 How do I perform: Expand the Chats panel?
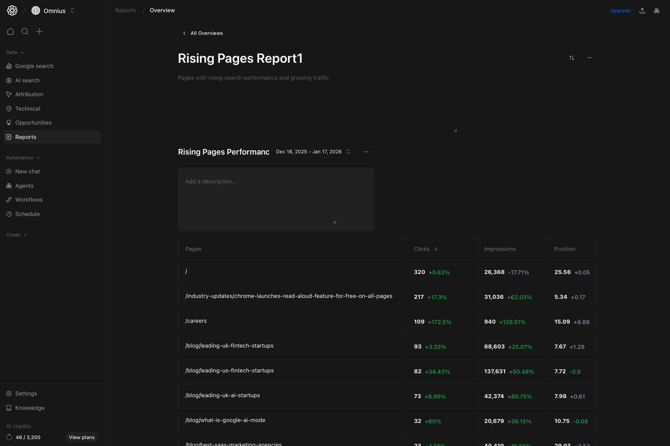coord(16,235)
